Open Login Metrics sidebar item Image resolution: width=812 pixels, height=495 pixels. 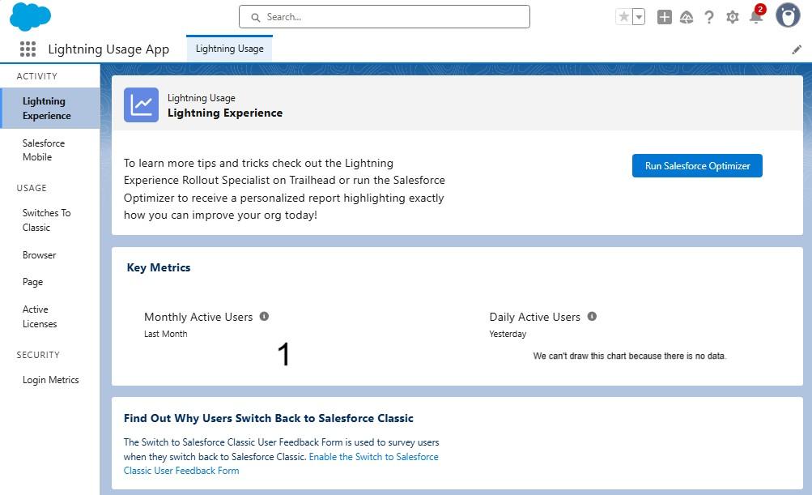tap(50, 380)
